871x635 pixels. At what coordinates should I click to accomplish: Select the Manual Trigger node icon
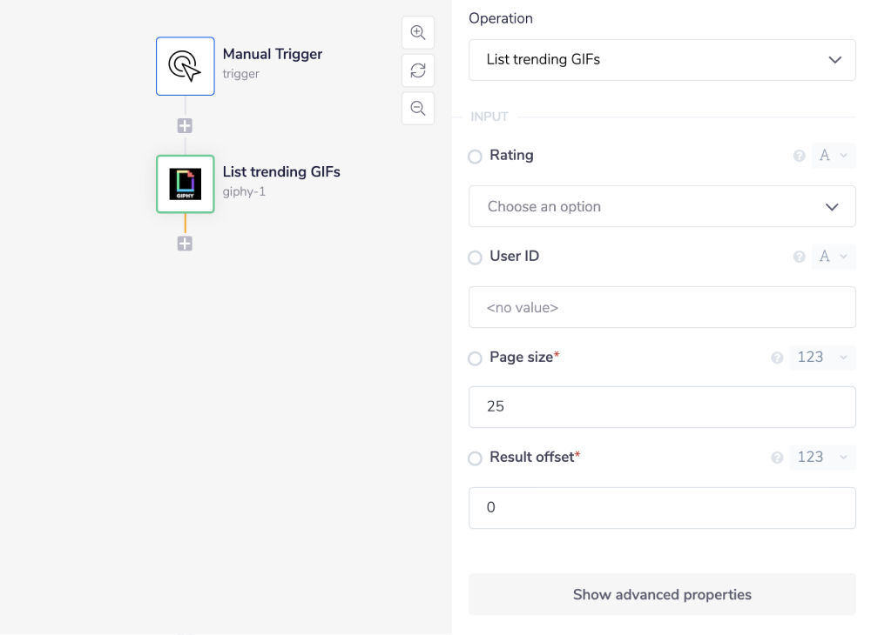tap(186, 66)
